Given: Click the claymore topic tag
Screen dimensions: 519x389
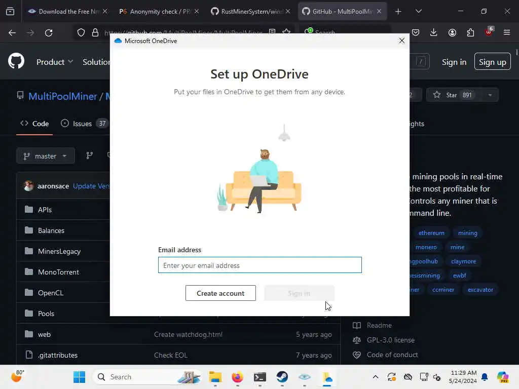Looking at the screenshot, I should point(463,261).
